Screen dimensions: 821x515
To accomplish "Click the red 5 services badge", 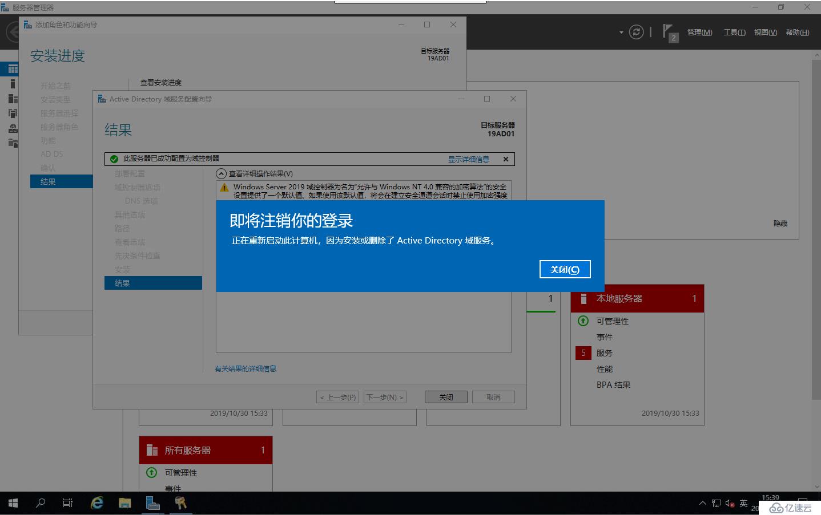I will click(583, 353).
